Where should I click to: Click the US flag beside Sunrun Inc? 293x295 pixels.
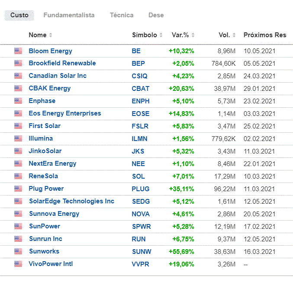[18, 239]
